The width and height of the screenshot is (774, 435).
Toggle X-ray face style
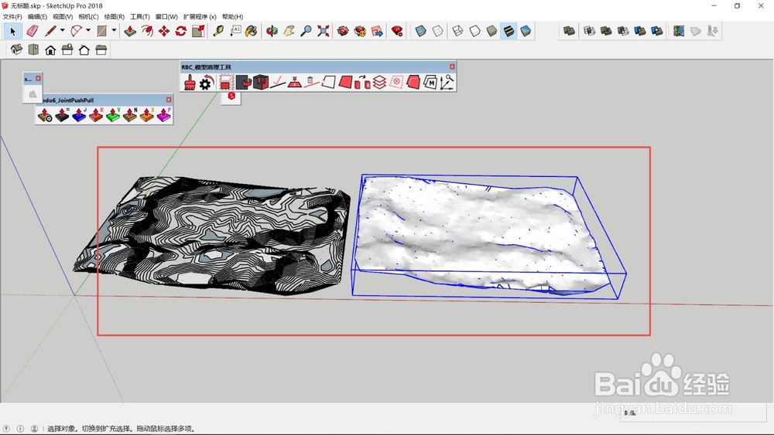pos(420,32)
